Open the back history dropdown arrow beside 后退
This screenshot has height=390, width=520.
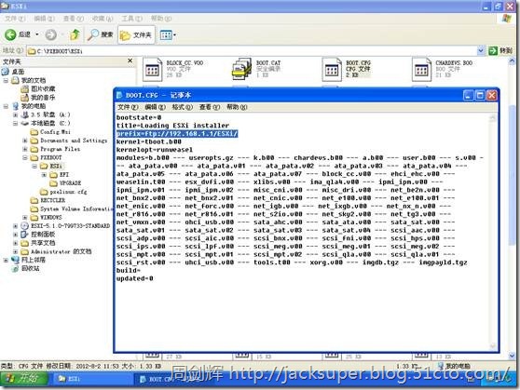37,34
